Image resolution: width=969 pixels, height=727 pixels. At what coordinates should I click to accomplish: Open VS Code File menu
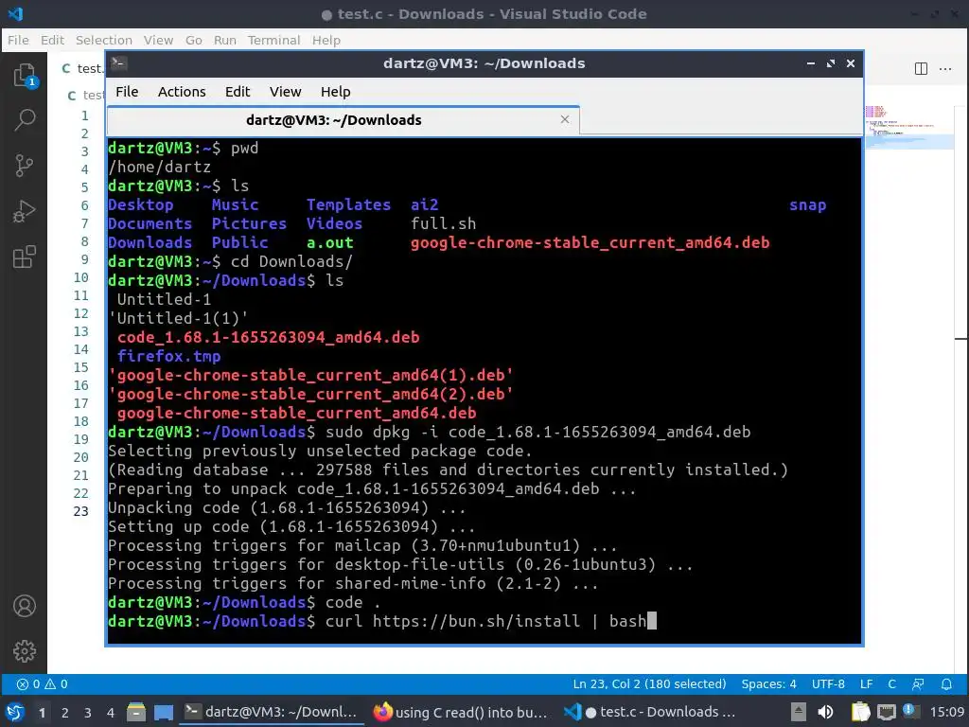18,40
